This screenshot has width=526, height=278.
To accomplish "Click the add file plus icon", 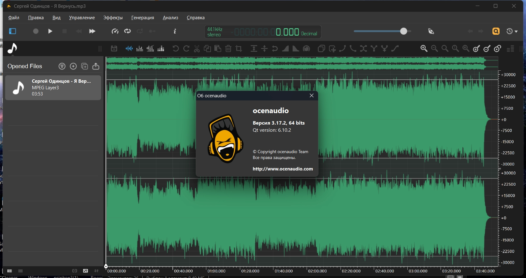I will [x=73, y=66].
